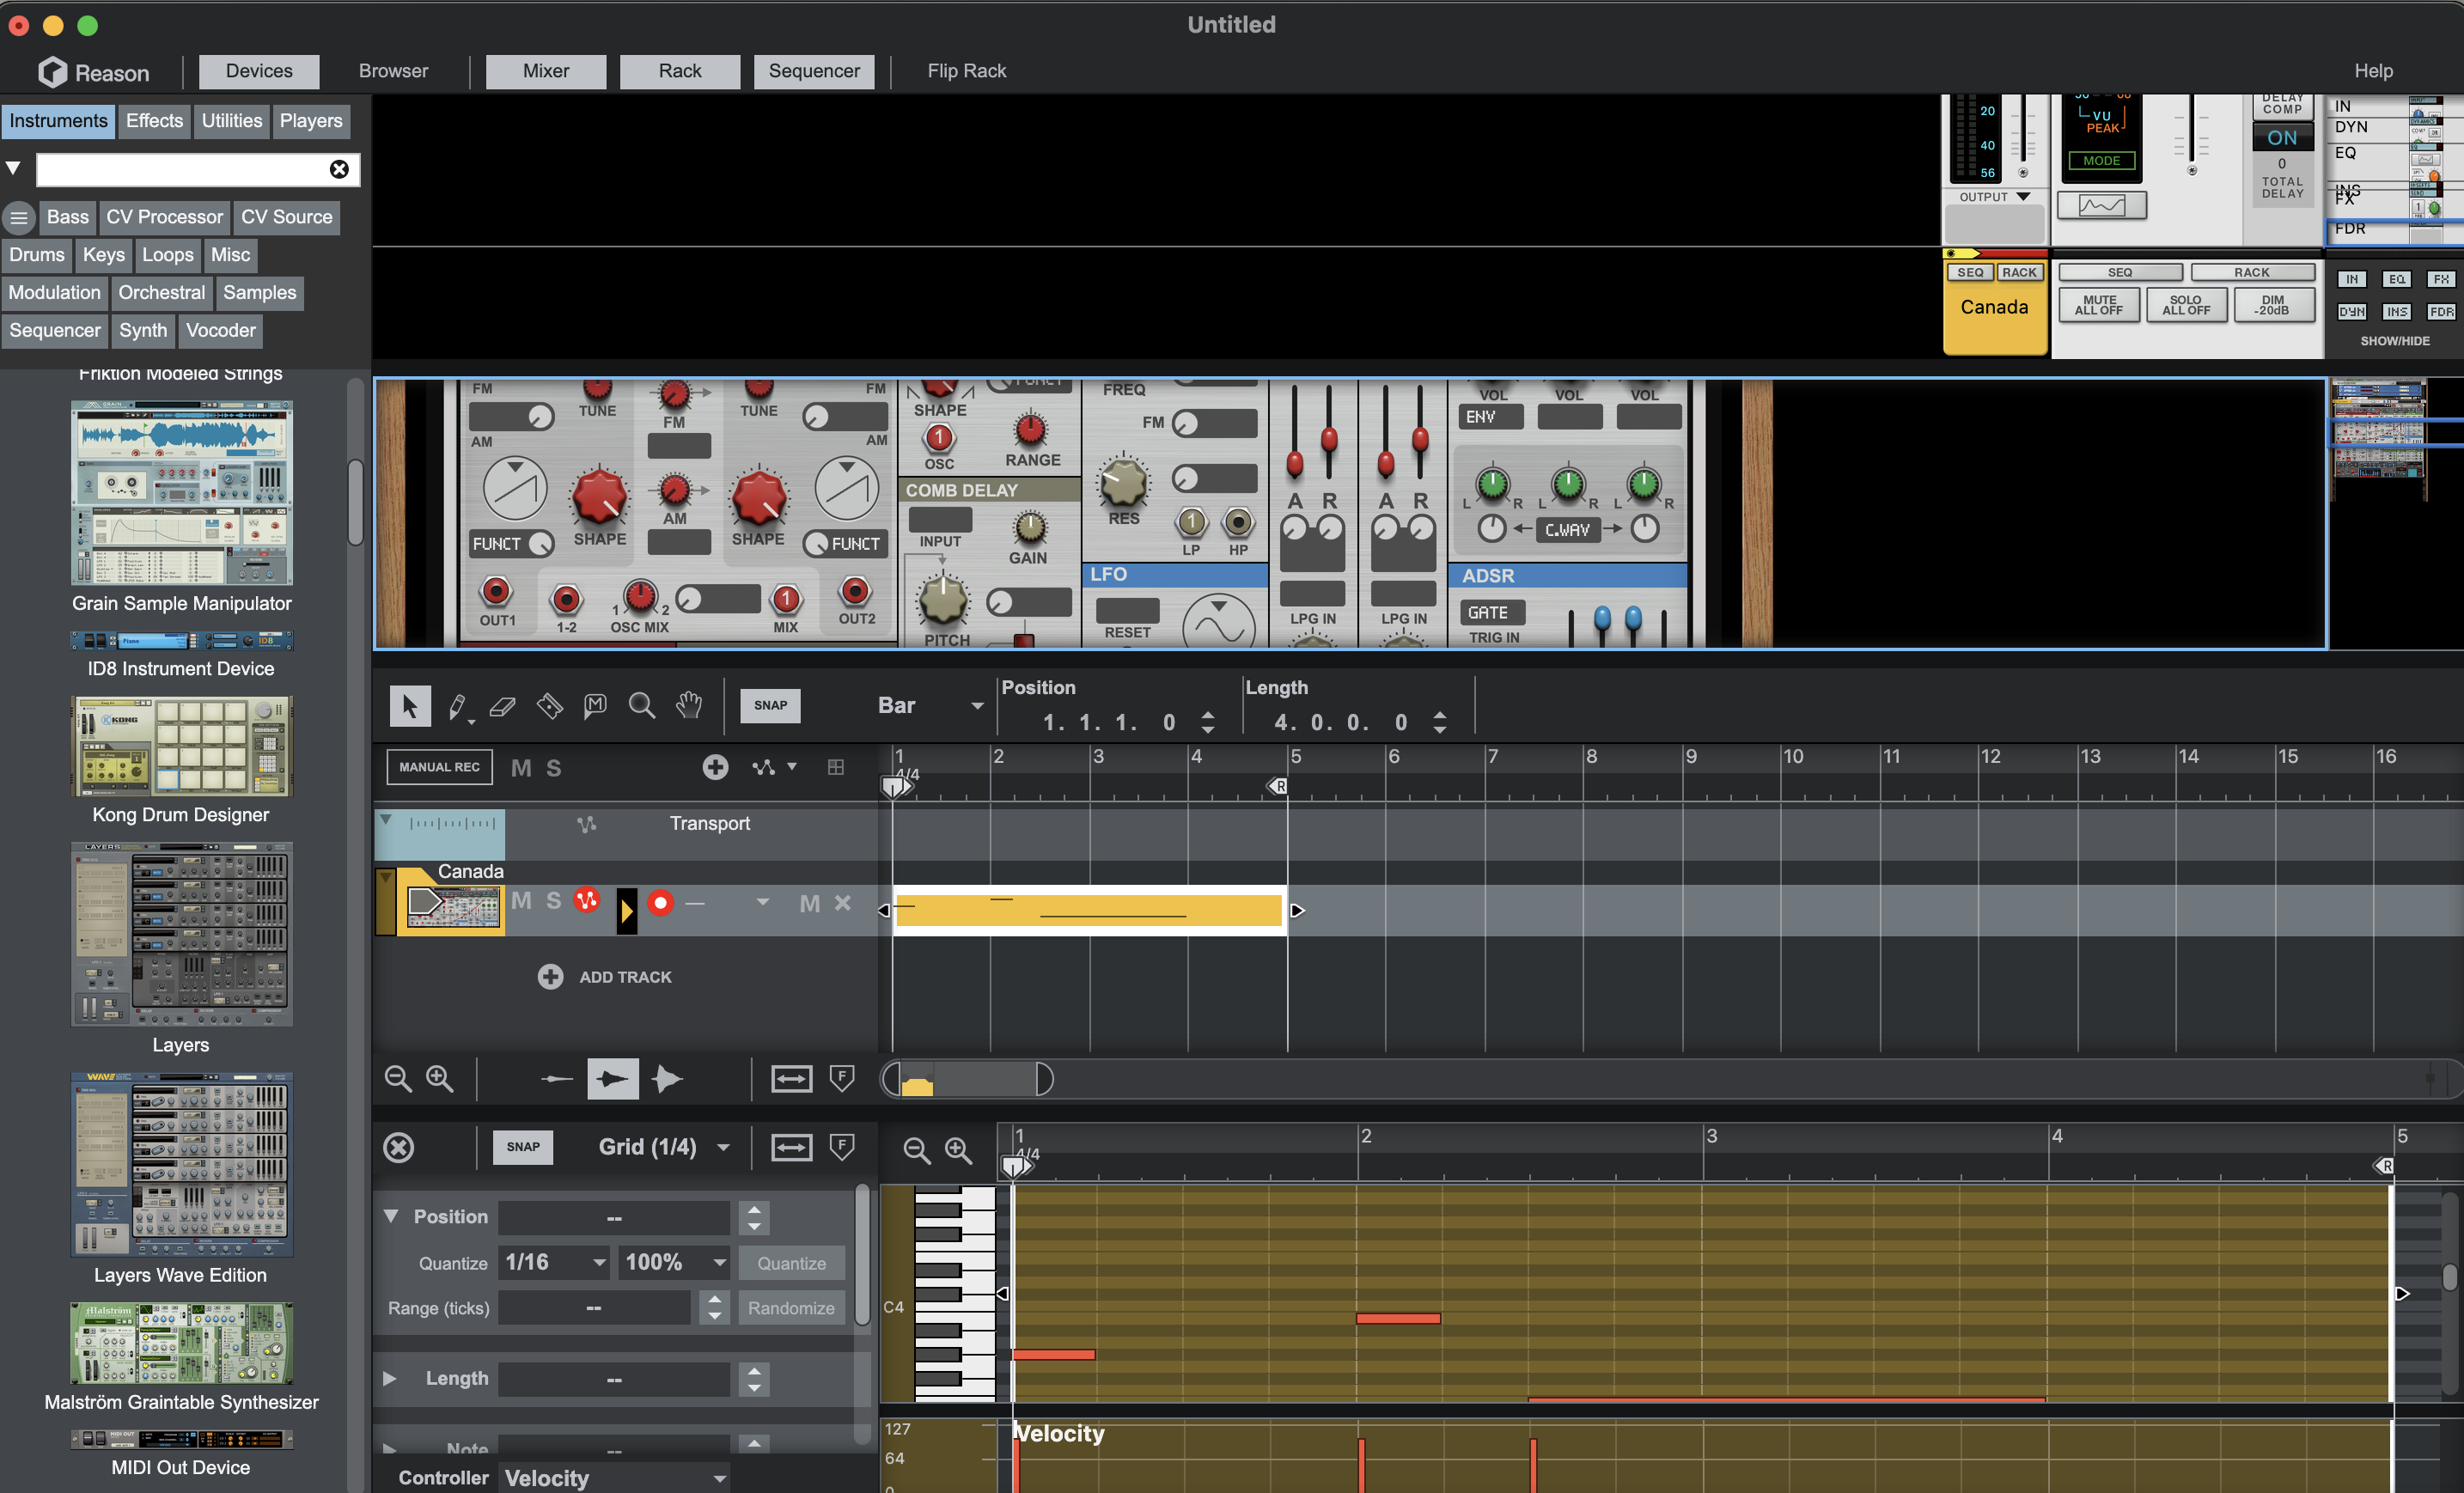
Task: Clear the device search field
Action: 340,169
